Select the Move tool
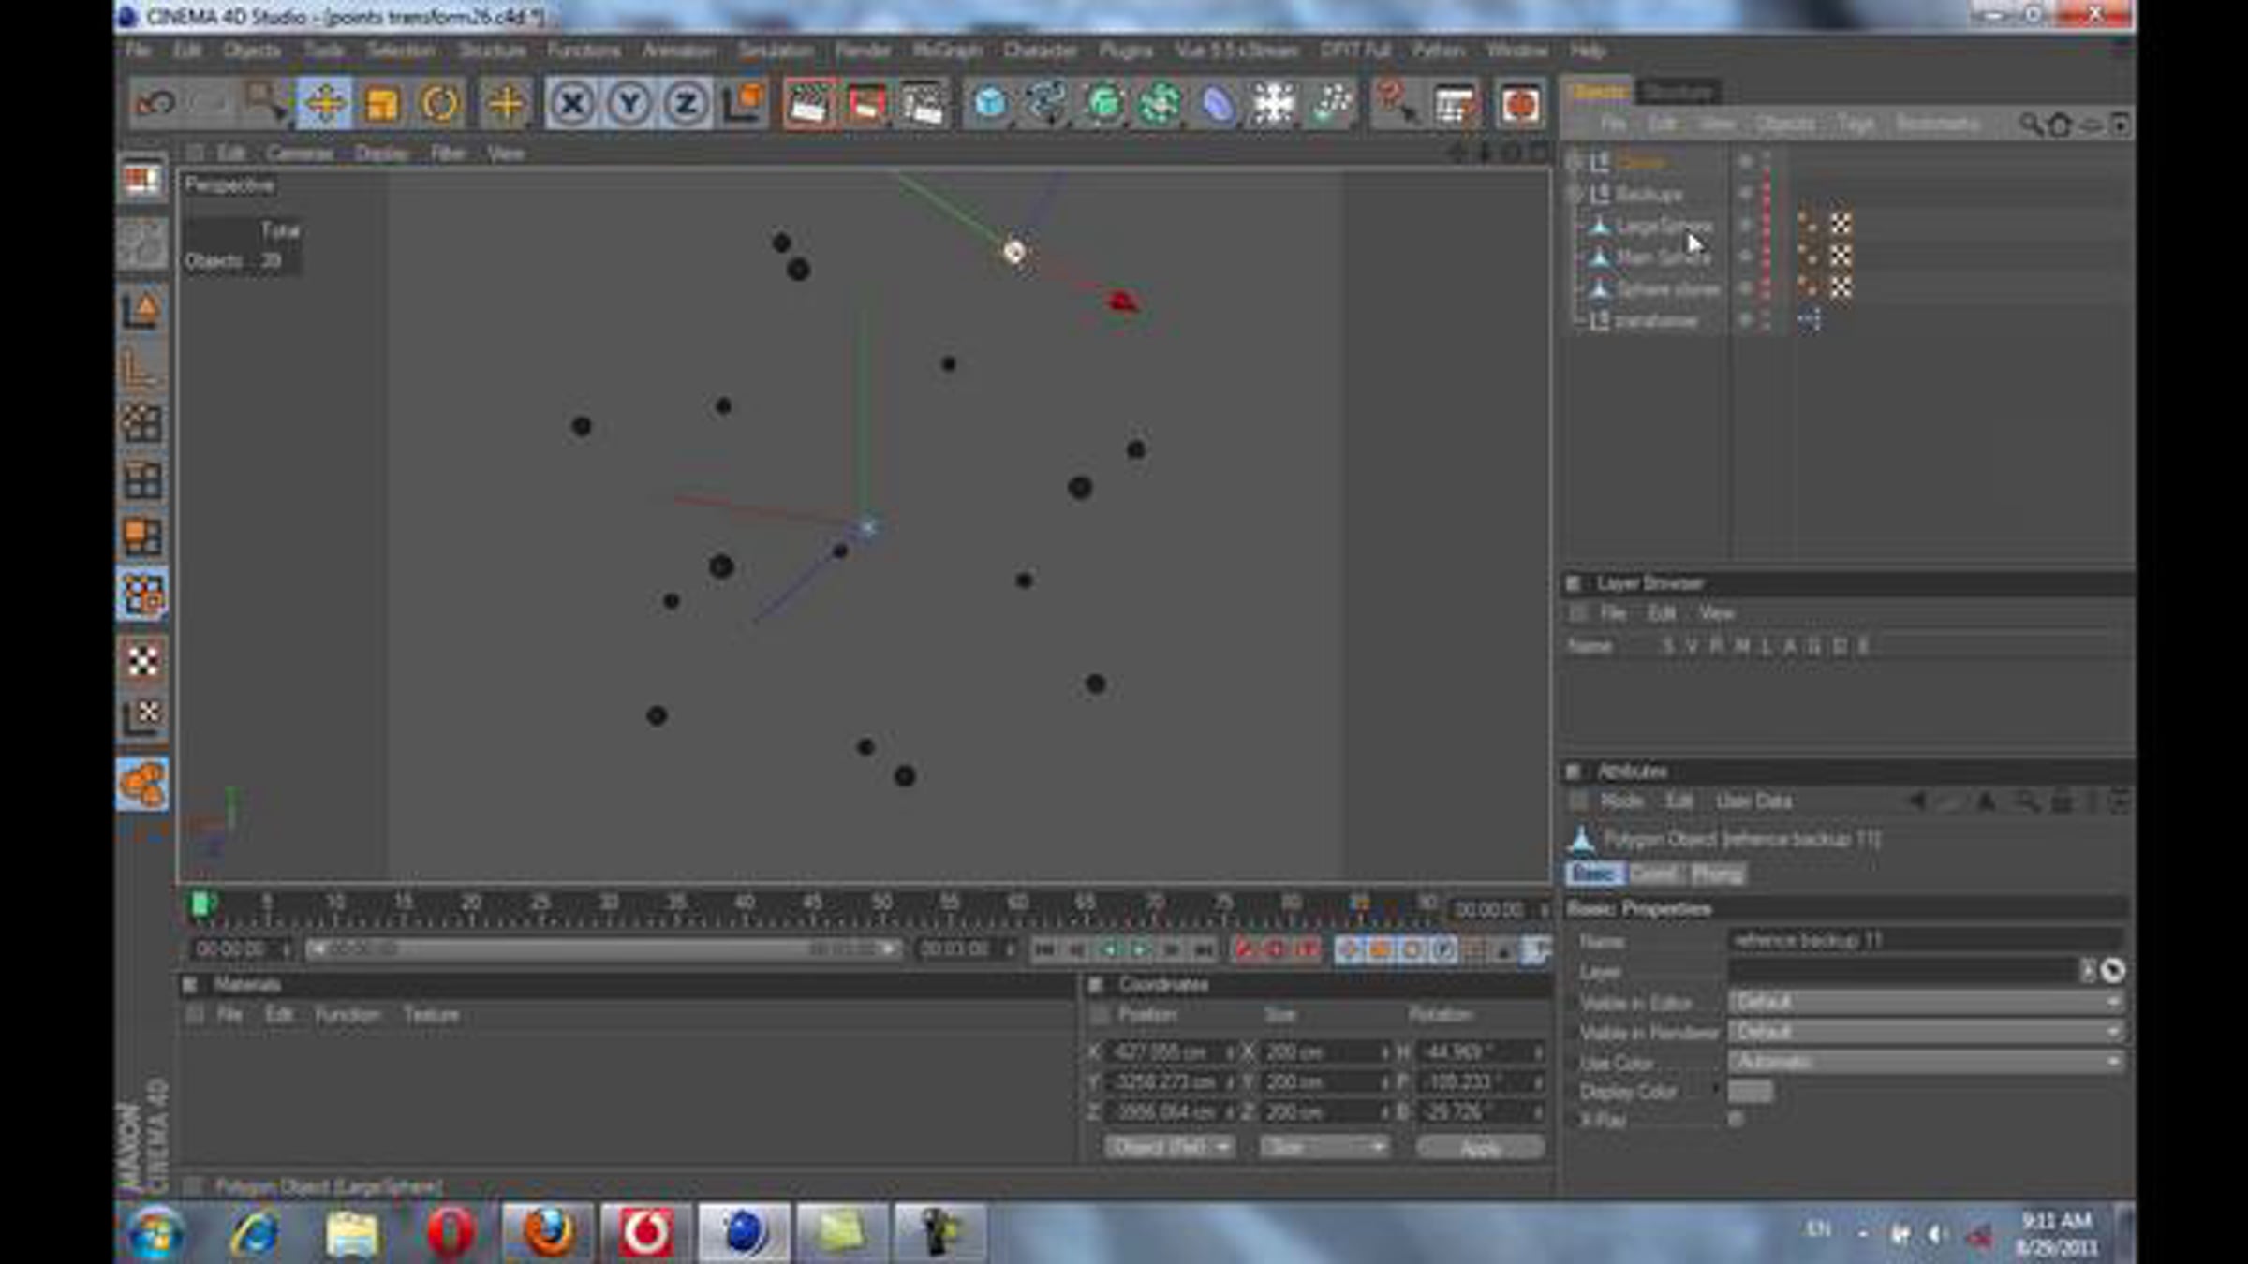This screenshot has height=1264, width=2248. pos(324,103)
